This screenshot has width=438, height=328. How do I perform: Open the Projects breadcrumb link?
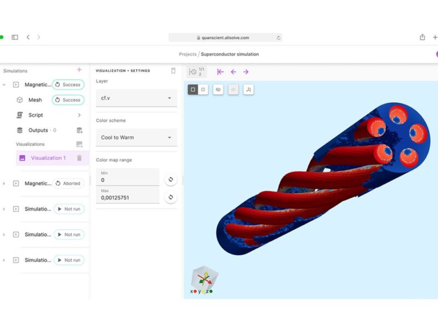188,54
